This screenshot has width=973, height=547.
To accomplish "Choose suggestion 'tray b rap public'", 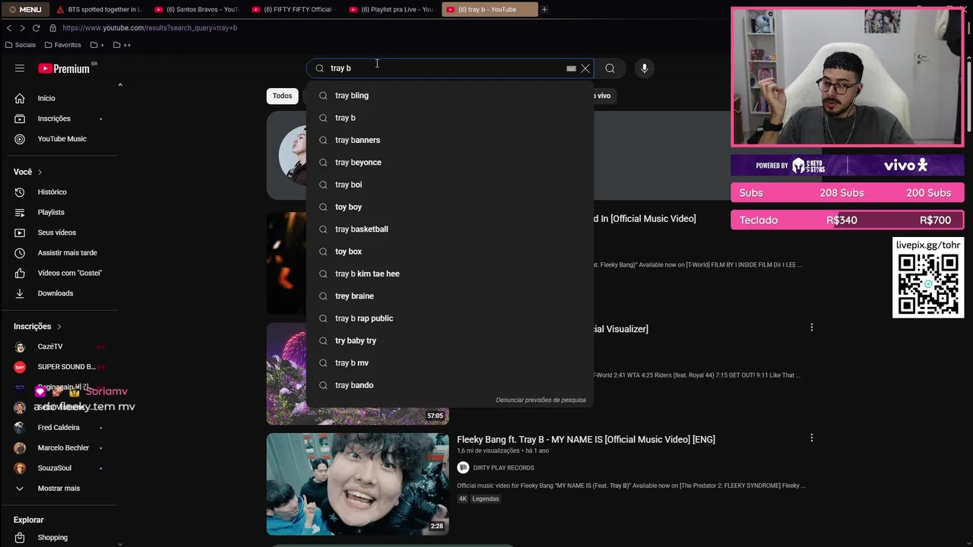I will coord(450,318).
